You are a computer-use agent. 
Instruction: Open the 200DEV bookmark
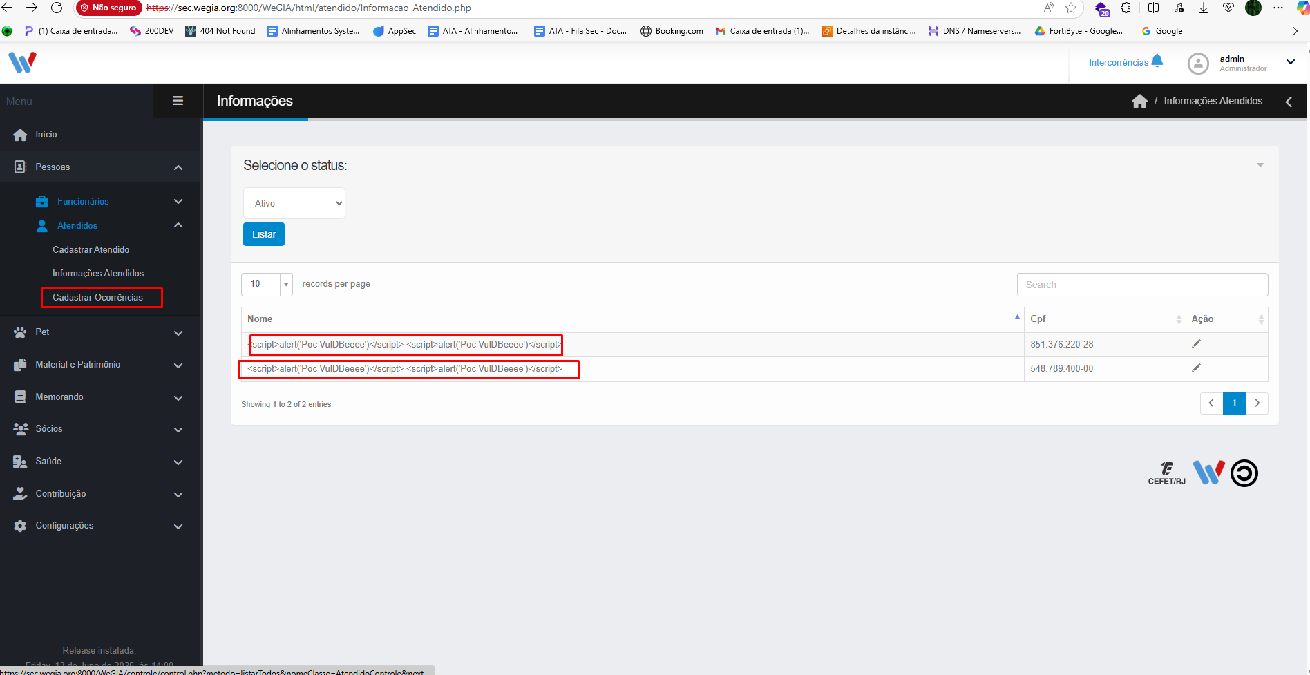[152, 31]
